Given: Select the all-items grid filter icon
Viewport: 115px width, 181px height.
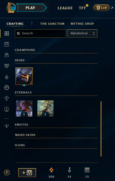Looking at the screenshot, I should click(7, 33).
